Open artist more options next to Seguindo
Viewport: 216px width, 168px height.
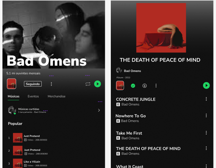[x=51, y=84]
